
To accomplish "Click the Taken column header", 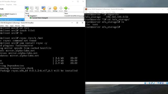I will [66, 13].
